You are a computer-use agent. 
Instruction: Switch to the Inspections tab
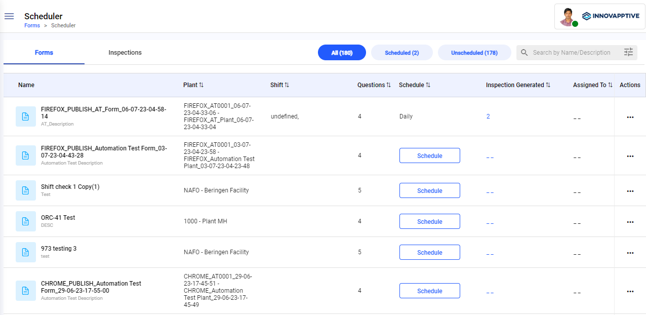pos(125,53)
